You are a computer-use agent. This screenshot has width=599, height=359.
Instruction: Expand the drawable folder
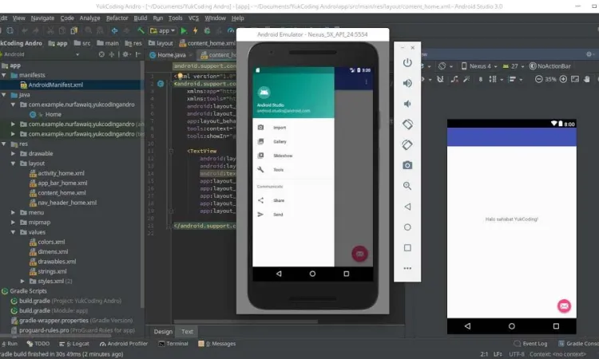(13, 153)
